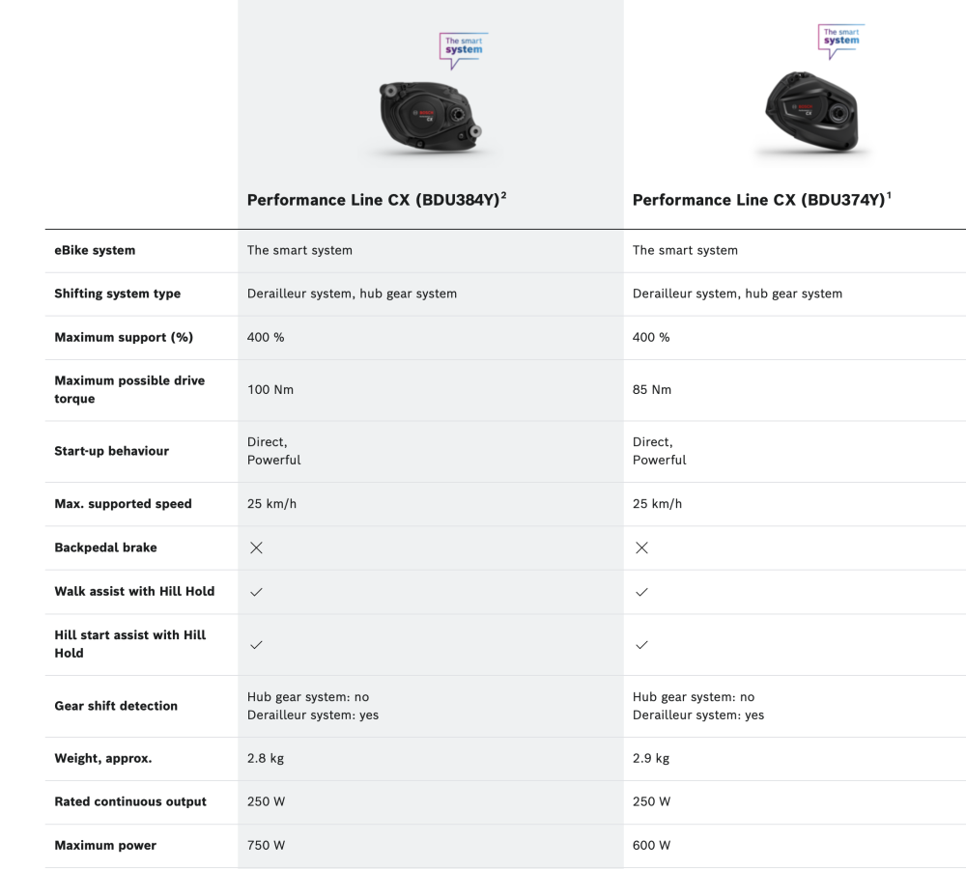
Task: Open the BDU384Y drive unit image
Action: tap(430, 116)
